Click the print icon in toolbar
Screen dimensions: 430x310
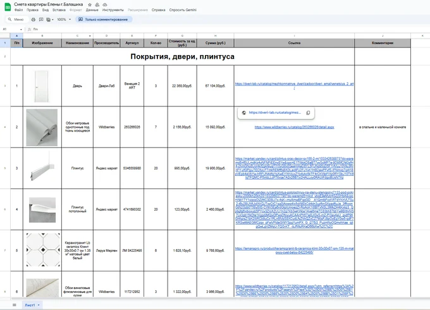(33, 20)
